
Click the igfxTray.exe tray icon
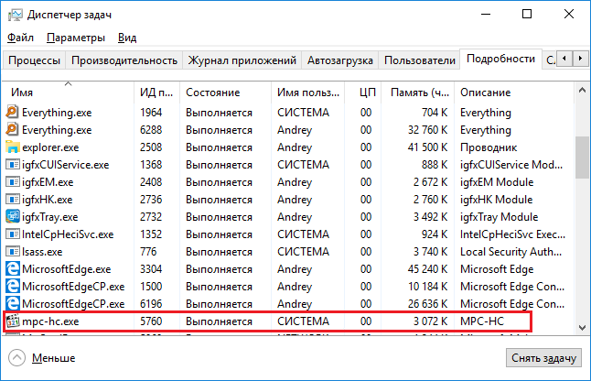pos(13,217)
